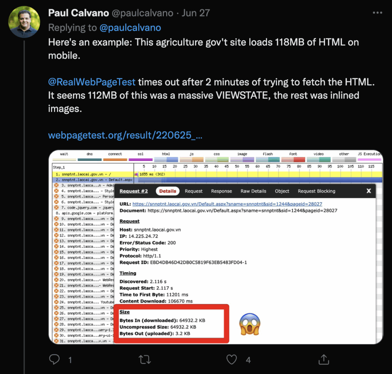Open the Response tab
Image resolution: width=392 pixels, height=374 pixels.
click(221, 191)
